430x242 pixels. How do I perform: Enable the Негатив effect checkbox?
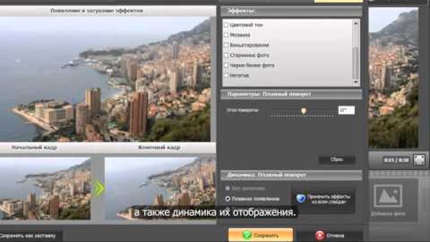pyautogui.click(x=226, y=75)
